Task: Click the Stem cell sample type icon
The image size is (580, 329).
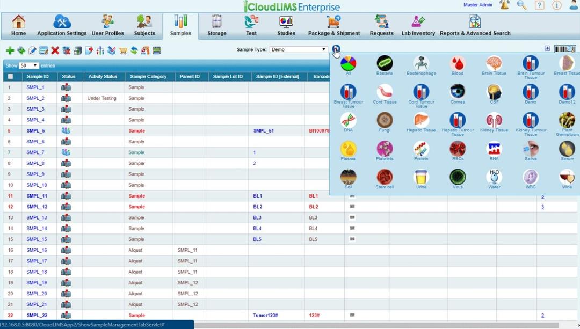Action: coord(385,178)
